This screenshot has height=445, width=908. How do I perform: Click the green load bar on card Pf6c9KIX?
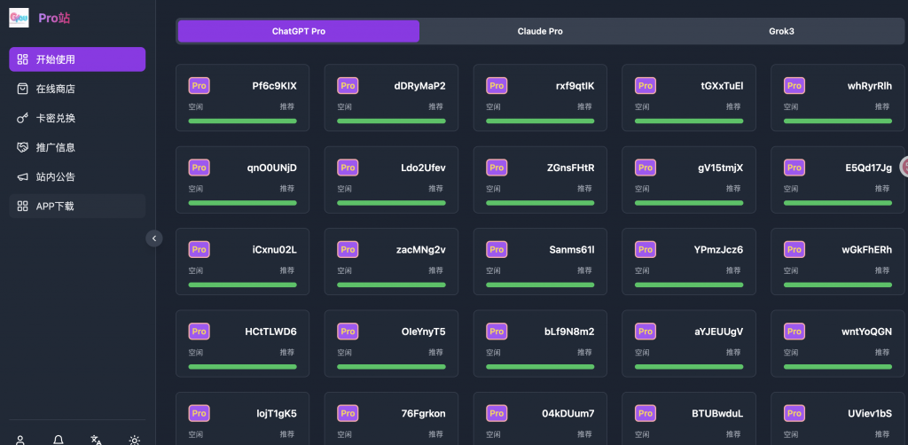(243, 121)
